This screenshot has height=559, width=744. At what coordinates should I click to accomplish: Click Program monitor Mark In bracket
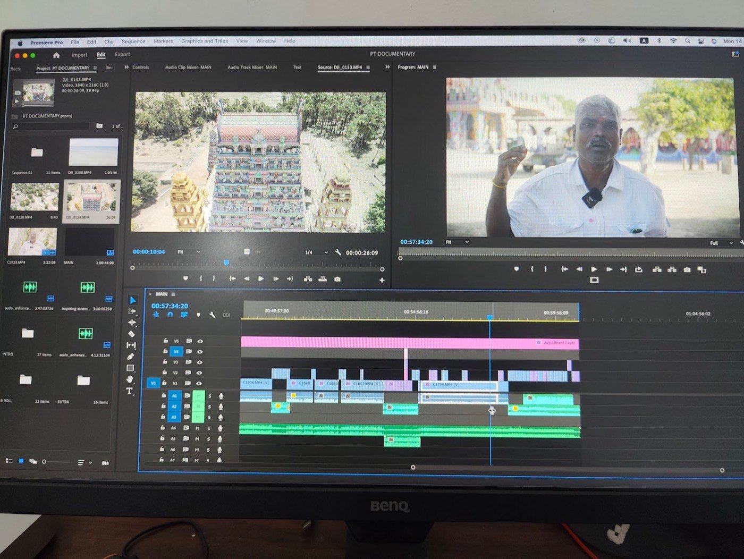click(532, 269)
